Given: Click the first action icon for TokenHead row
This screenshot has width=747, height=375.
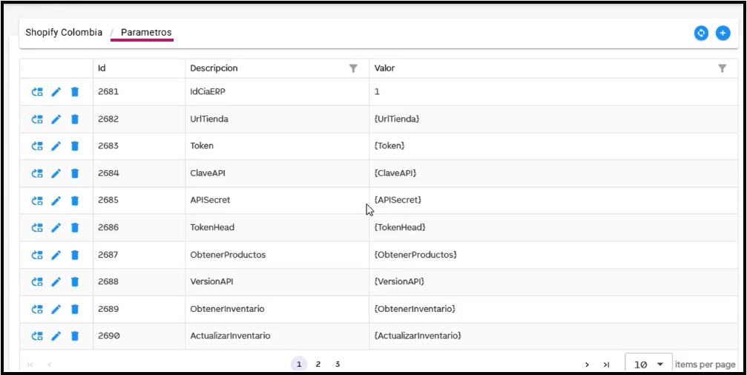Looking at the screenshot, I should (37, 227).
